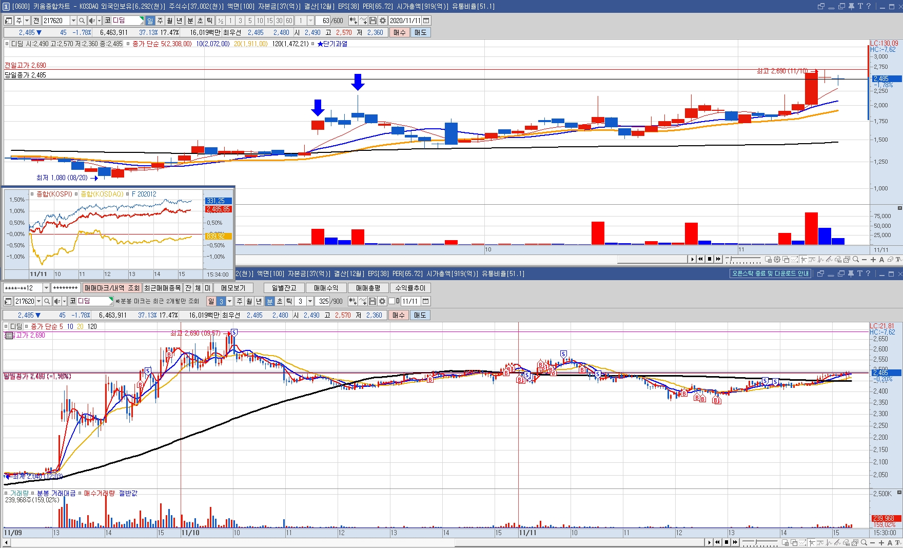This screenshot has height=549, width=903.
Task: Open '일별잔고' tab
Action: pyautogui.click(x=284, y=288)
